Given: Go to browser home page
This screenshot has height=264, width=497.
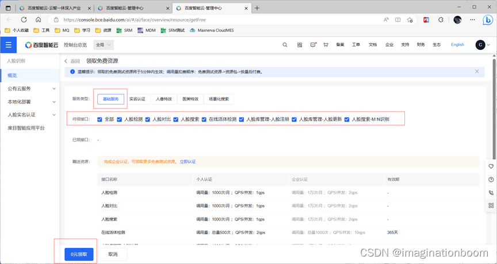Looking at the screenshot, I should click(x=39, y=20).
